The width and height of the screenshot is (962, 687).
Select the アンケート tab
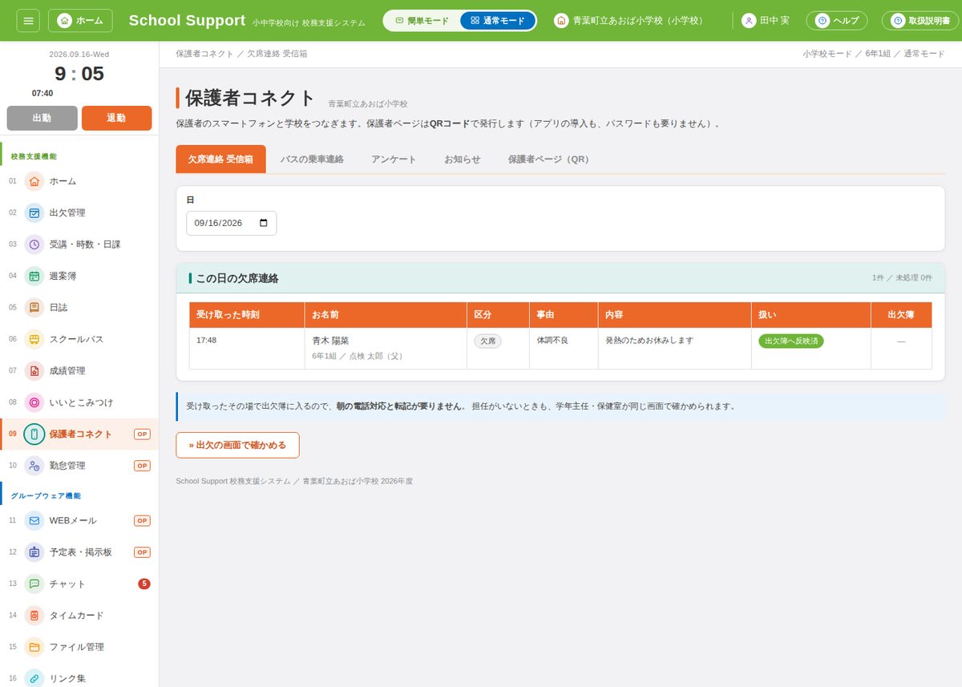tap(394, 160)
